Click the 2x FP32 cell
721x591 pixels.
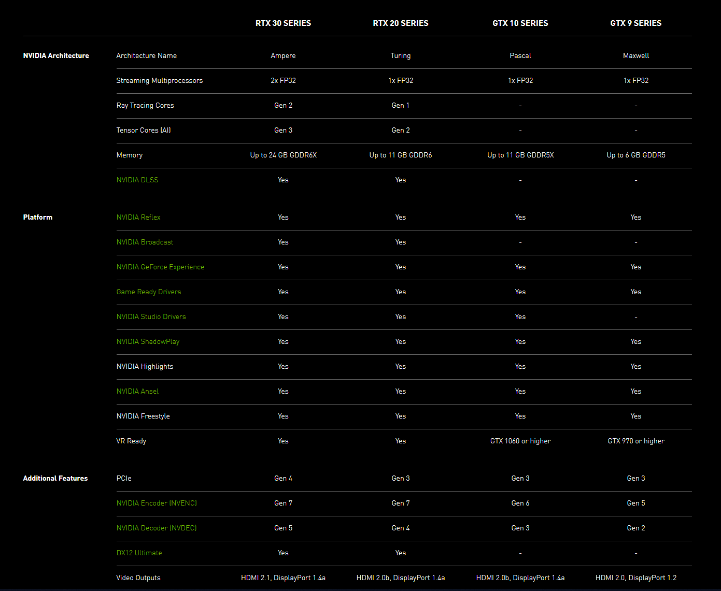tap(283, 80)
